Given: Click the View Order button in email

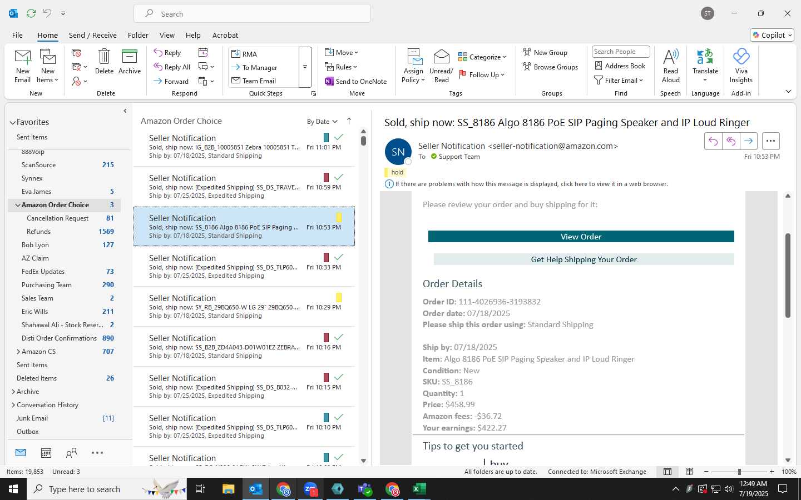Looking at the screenshot, I should click(581, 237).
